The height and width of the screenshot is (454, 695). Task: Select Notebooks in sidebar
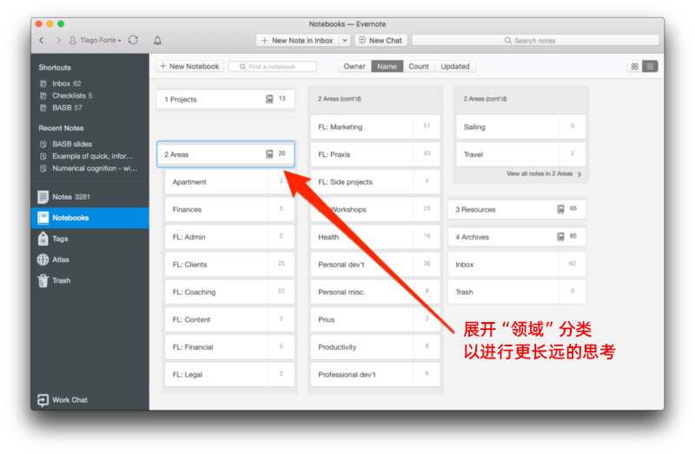pos(90,218)
